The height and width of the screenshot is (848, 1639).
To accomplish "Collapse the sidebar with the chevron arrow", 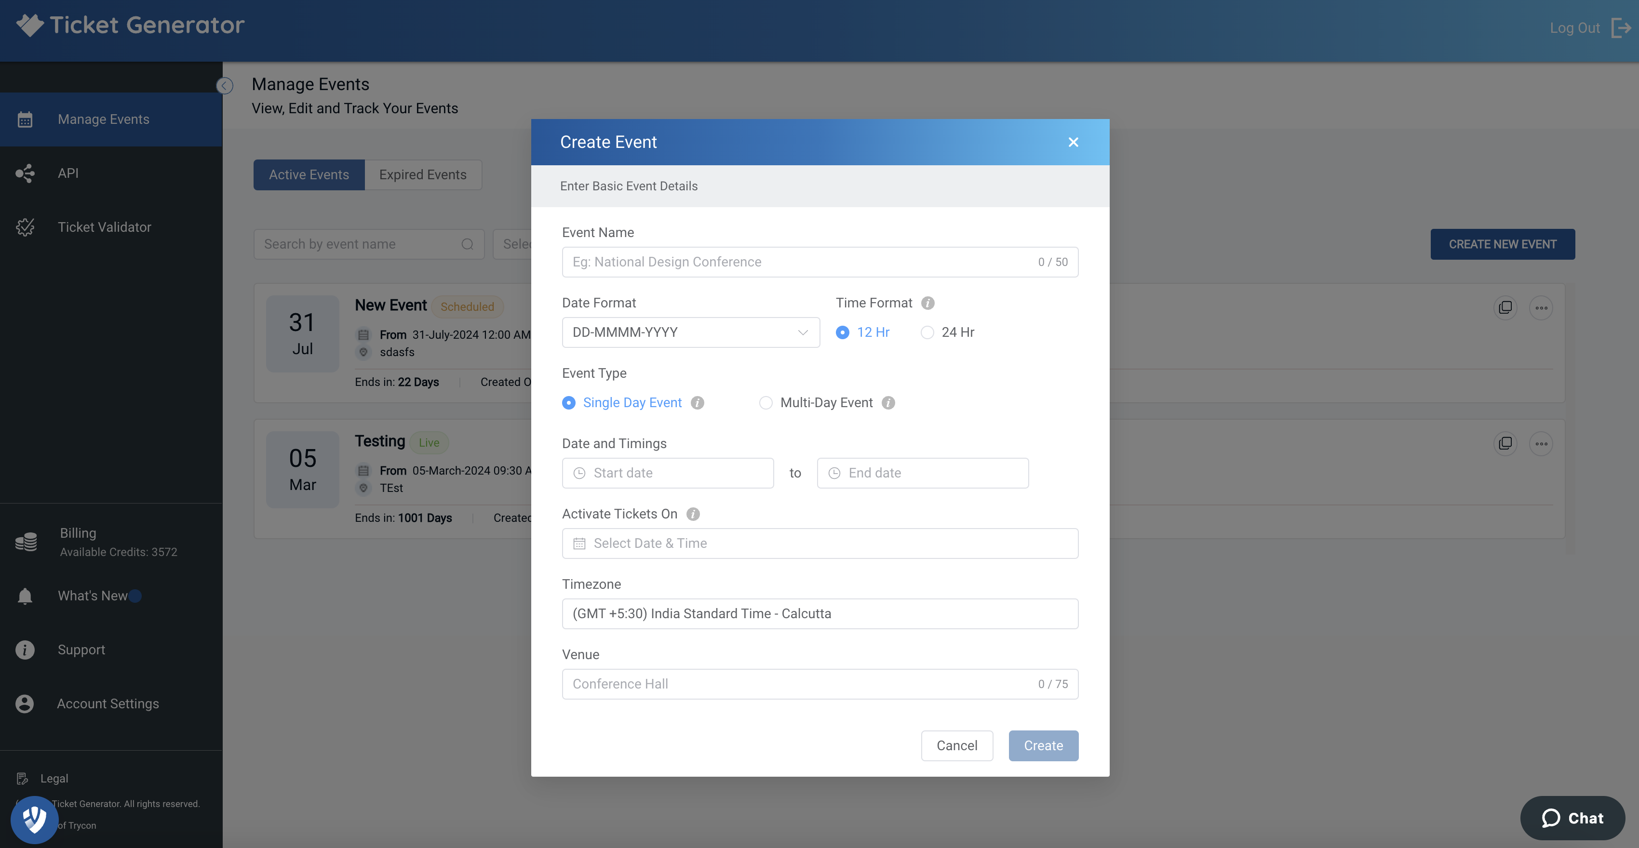I will coord(224,85).
